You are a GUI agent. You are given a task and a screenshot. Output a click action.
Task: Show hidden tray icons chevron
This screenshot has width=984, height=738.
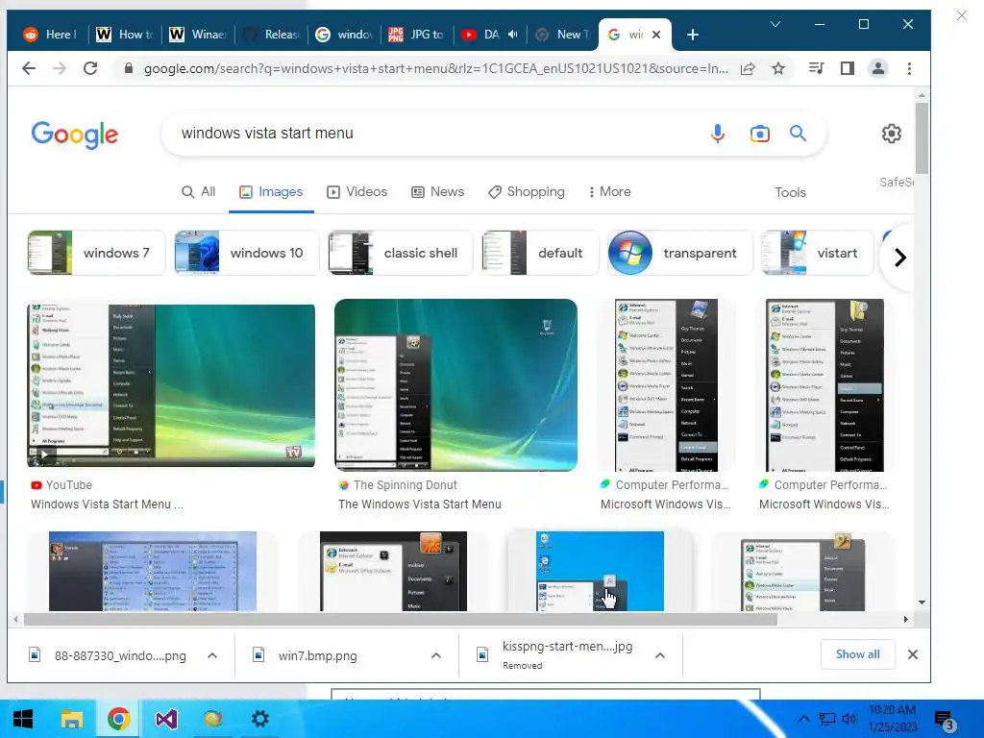(x=803, y=719)
